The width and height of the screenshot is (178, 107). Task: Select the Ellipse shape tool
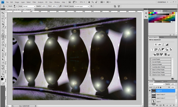pyautogui.click(x=3, y=62)
